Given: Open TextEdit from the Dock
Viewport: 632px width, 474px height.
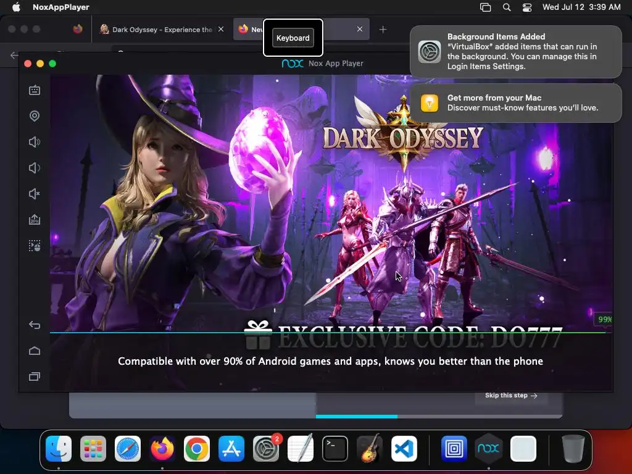Looking at the screenshot, I should tap(301, 449).
